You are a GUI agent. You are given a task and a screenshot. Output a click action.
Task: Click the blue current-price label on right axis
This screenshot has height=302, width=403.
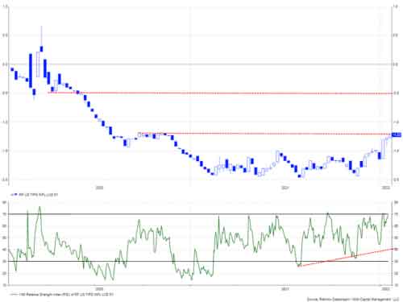pos(397,134)
